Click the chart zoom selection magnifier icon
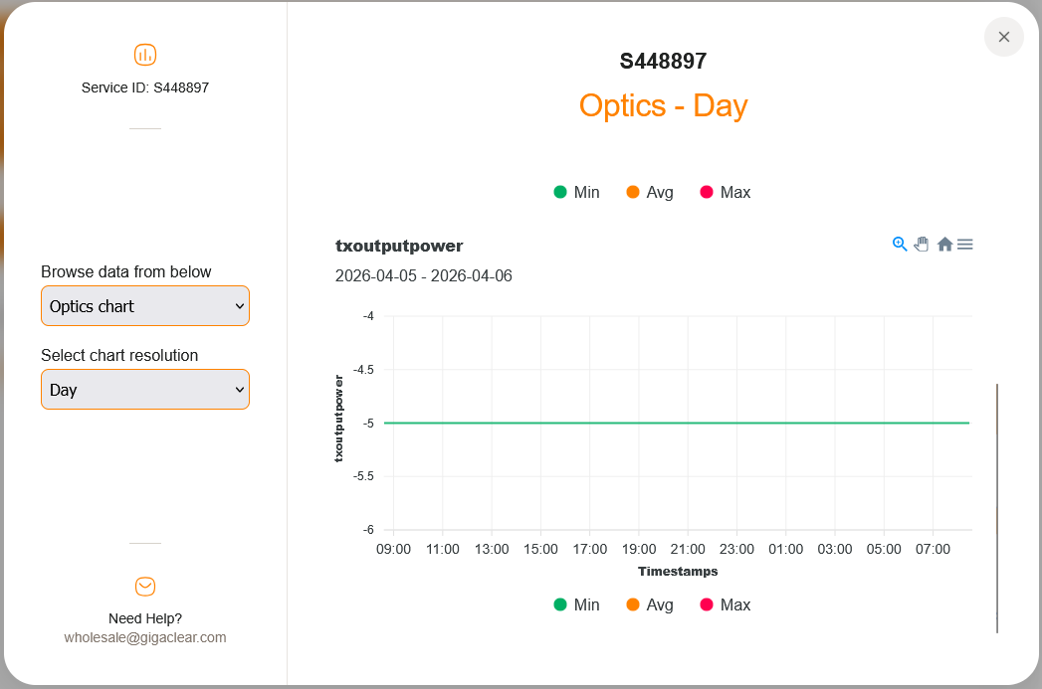This screenshot has height=689, width=1042. click(x=900, y=244)
